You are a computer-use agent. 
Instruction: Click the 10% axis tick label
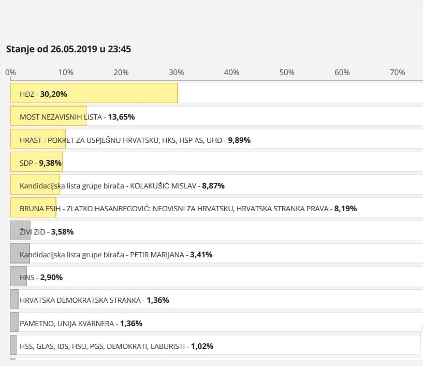[x=66, y=72]
